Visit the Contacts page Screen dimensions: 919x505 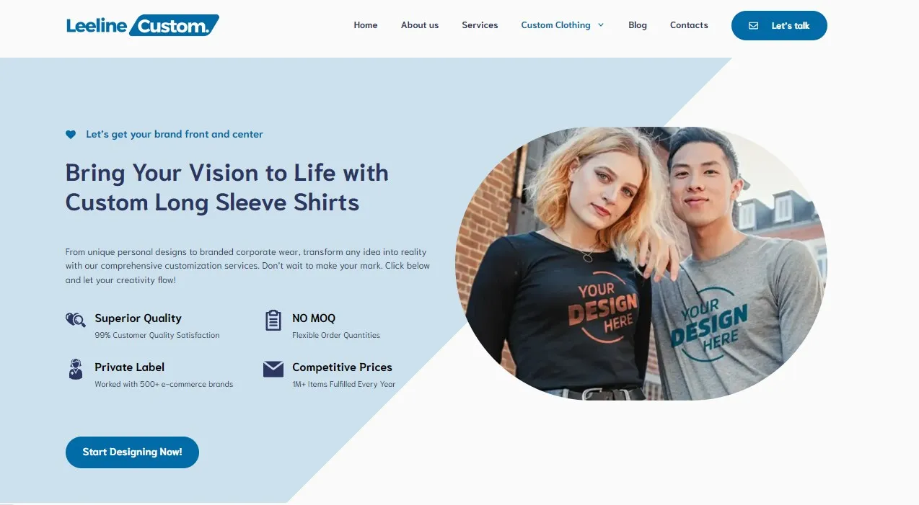pyautogui.click(x=689, y=25)
